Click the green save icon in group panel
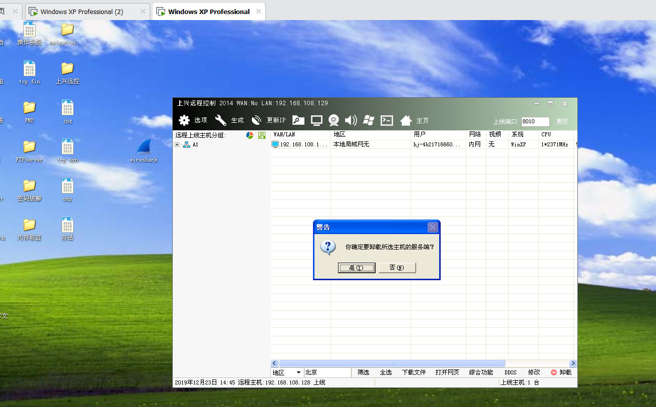 tap(262, 135)
